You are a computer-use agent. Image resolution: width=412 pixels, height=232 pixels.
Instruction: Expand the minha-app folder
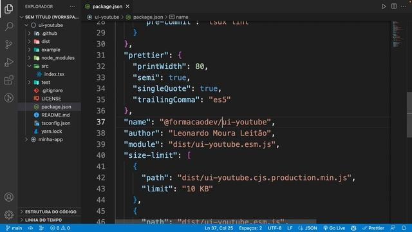(x=26, y=139)
